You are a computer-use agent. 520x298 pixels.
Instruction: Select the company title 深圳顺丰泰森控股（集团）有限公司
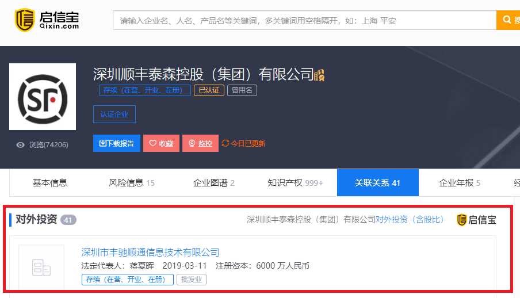coord(203,74)
